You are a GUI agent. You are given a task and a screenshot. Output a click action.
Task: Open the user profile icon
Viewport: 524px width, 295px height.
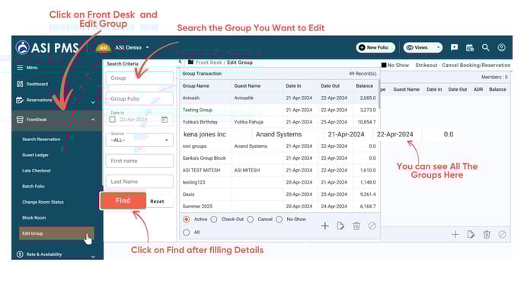coord(501,47)
